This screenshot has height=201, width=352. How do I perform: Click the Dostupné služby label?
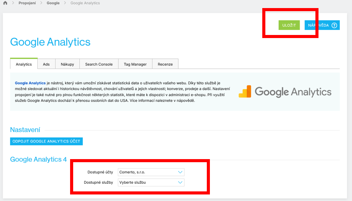(x=98, y=183)
